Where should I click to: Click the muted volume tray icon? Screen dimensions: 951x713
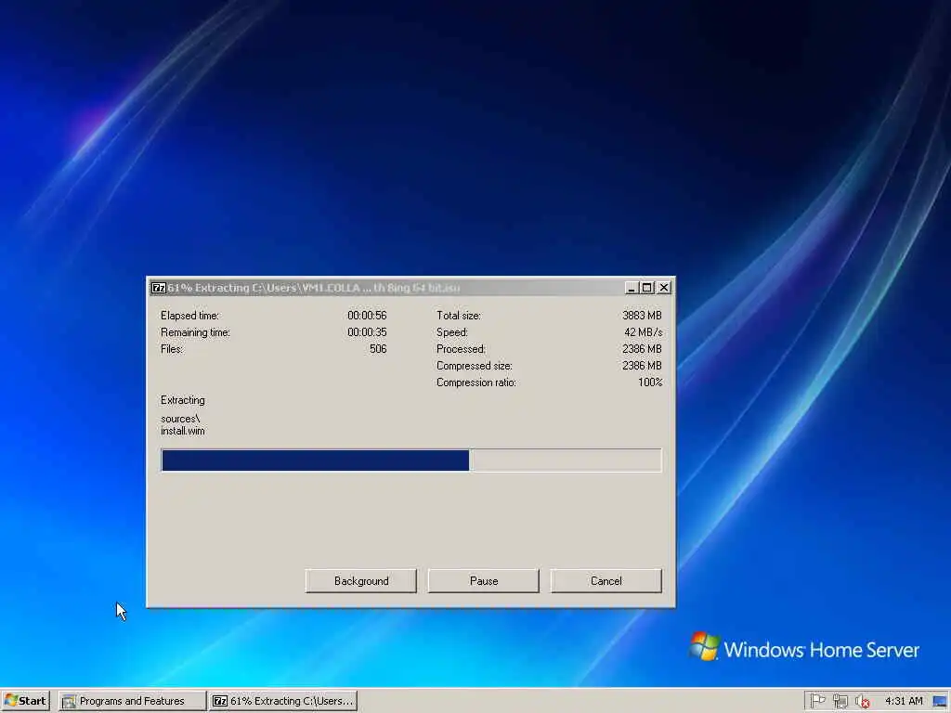pyautogui.click(x=862, y=701)
